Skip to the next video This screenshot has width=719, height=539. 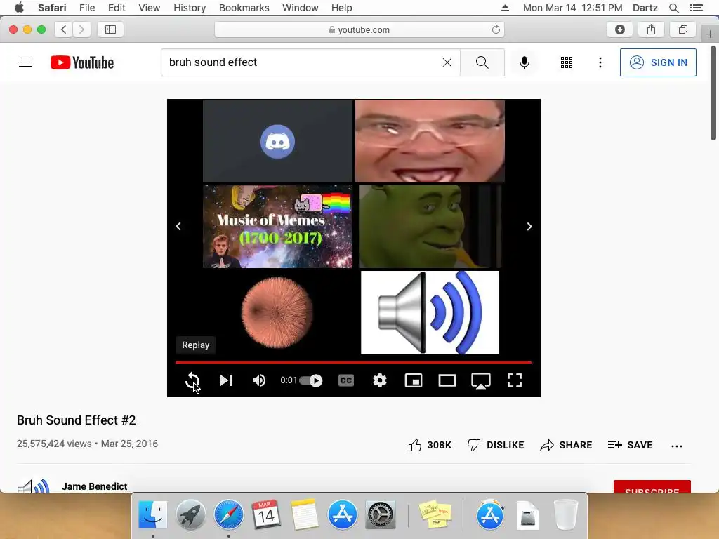226,380
